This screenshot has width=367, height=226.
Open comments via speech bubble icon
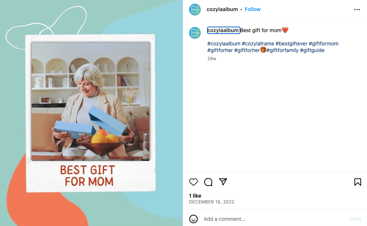pyautogui.click(x=208, y=182)
